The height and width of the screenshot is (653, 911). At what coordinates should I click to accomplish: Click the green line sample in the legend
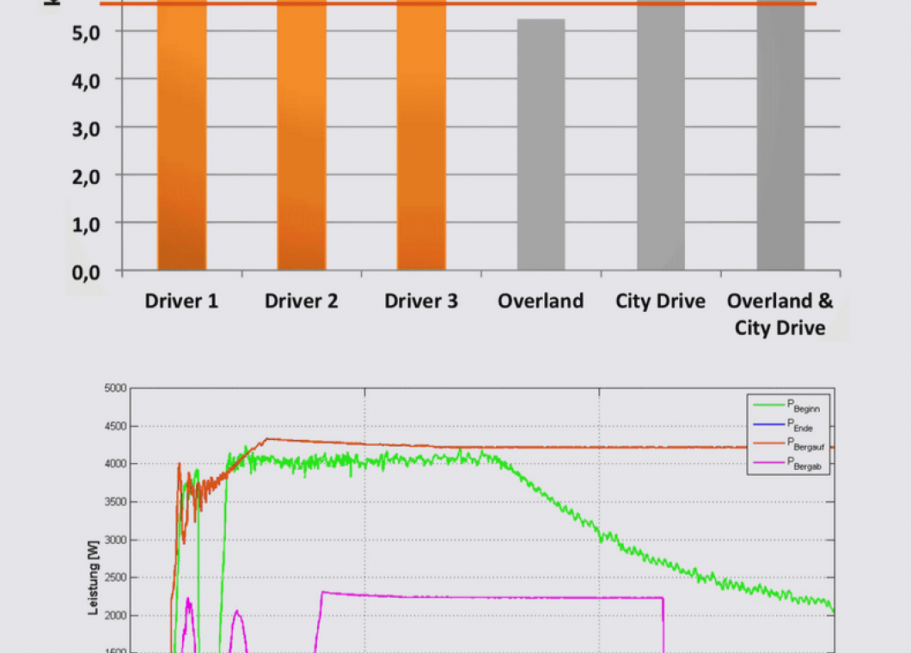(768, 405)
